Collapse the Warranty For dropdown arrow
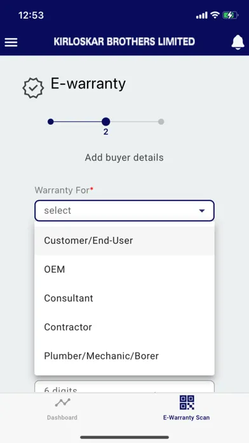 click(x=201, y=211)
